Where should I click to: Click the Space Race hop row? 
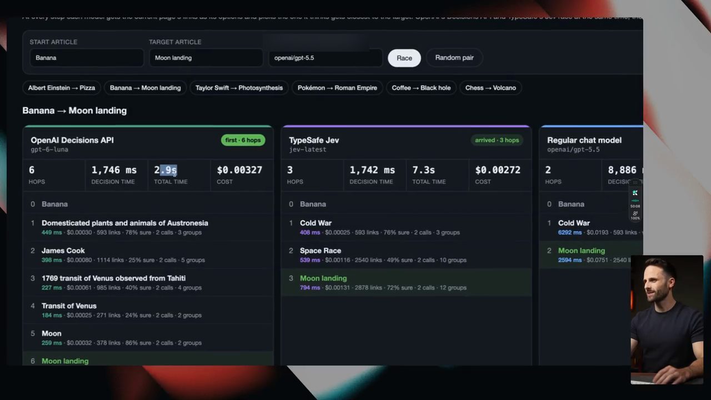tap(406, 255)
